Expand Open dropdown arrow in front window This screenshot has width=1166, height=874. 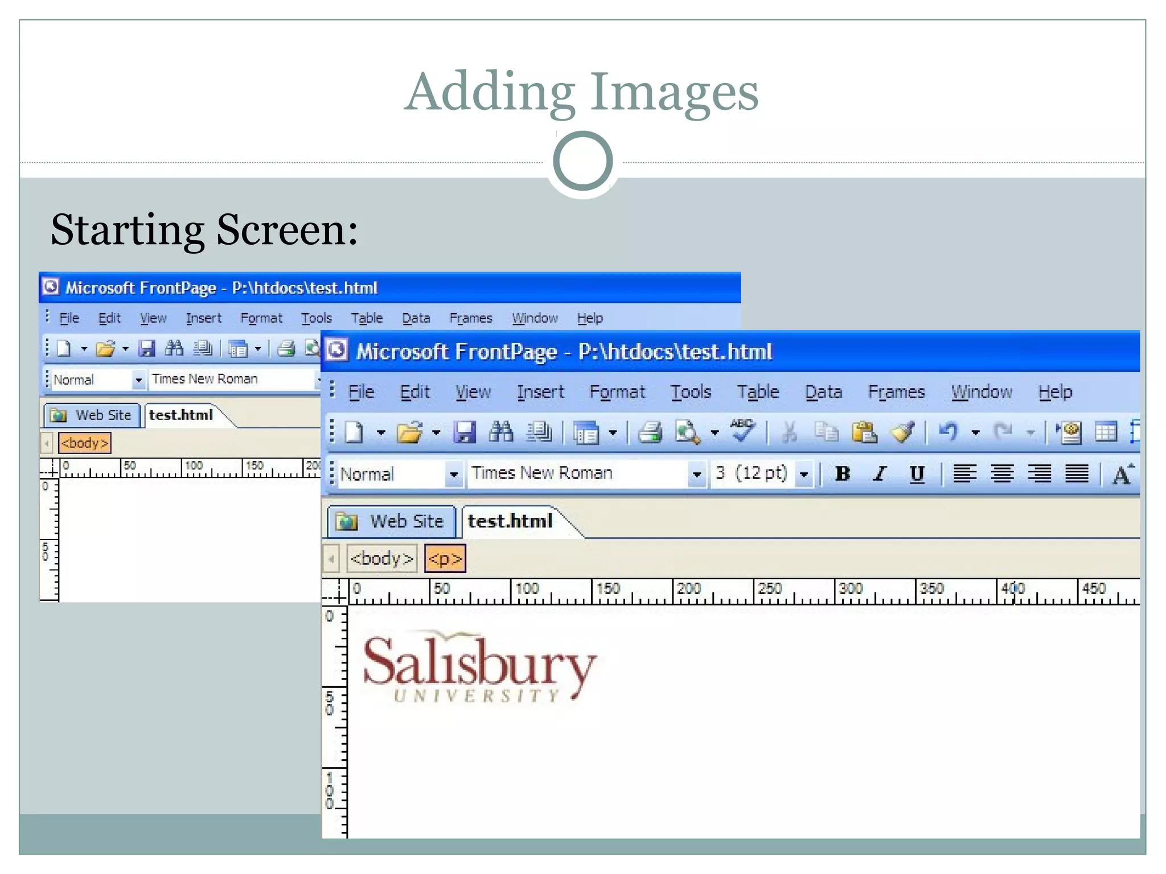click(x=436, y=433)
